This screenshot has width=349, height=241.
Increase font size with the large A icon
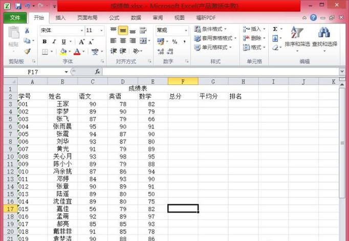click(81, 41)
